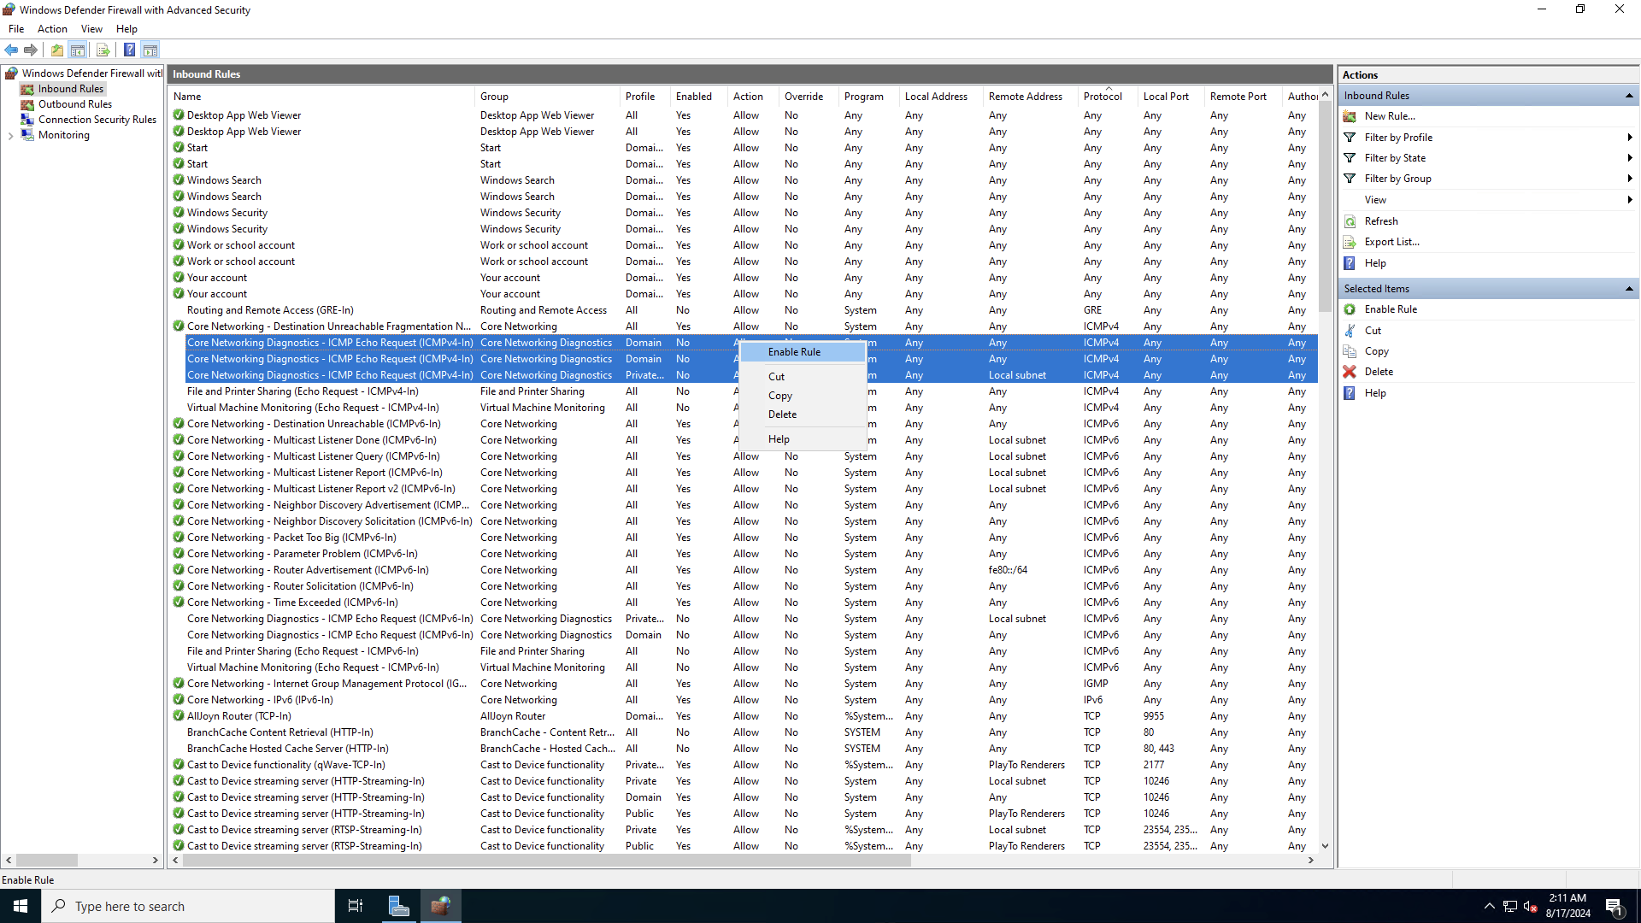Screen dimensions: 1641x923
Task: Click the Export List toolbar icon
Action: tap(103, 50)
